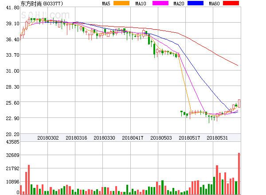Click the MA5 legend label

point(106,4)
